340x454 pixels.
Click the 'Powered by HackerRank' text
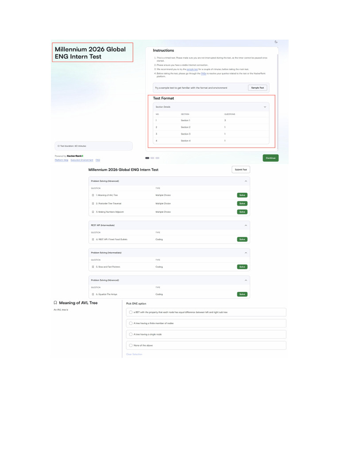(69, 156)
